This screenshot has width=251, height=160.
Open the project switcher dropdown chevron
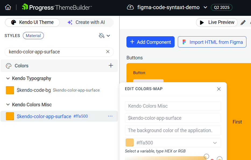[x=205, y=8]
